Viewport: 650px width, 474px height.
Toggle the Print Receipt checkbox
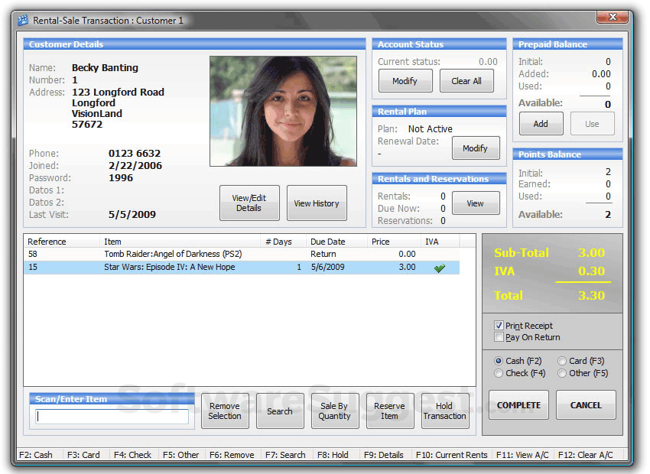499,326
